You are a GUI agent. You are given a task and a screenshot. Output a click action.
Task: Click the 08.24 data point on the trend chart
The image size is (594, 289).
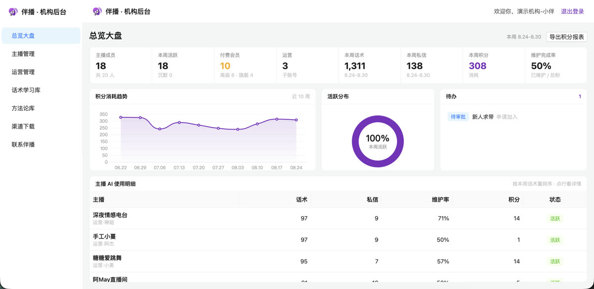pos(297,120)
